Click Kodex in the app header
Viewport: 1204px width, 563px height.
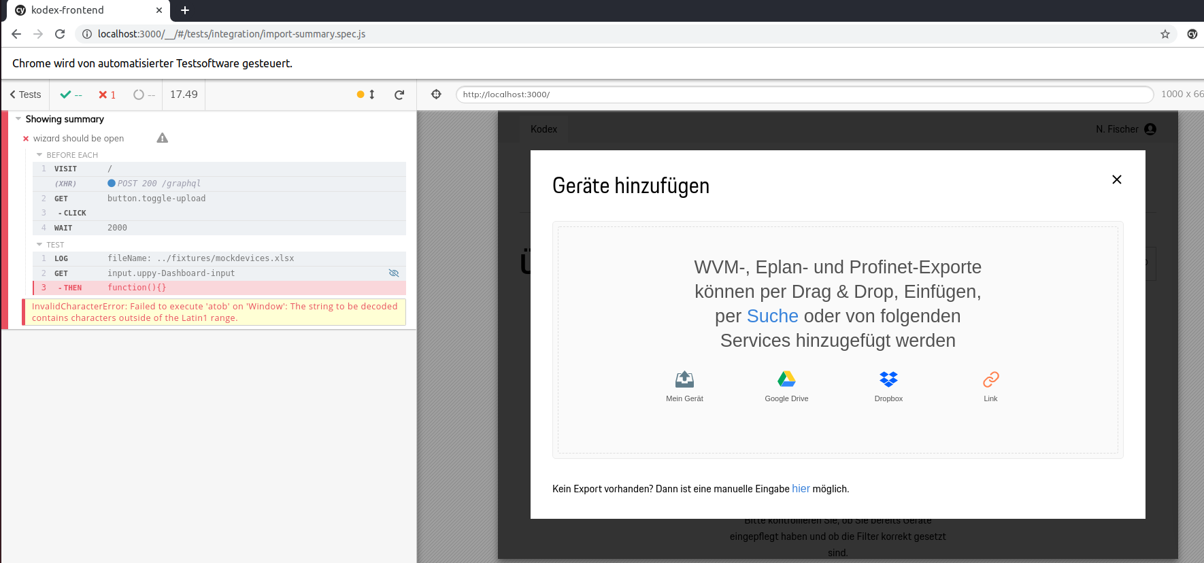(544, 129)
